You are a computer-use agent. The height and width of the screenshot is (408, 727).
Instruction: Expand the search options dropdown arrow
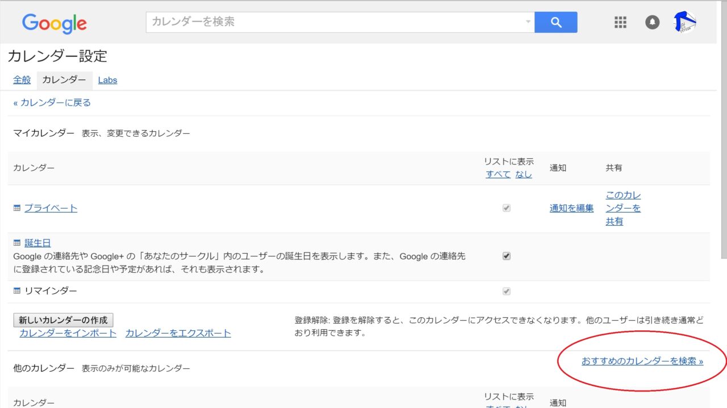(x=528, y=22)
